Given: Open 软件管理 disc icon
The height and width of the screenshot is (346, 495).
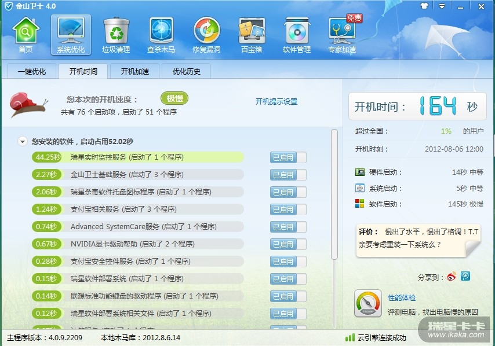Looking at the screenshot, I should [x=297, y=35].
